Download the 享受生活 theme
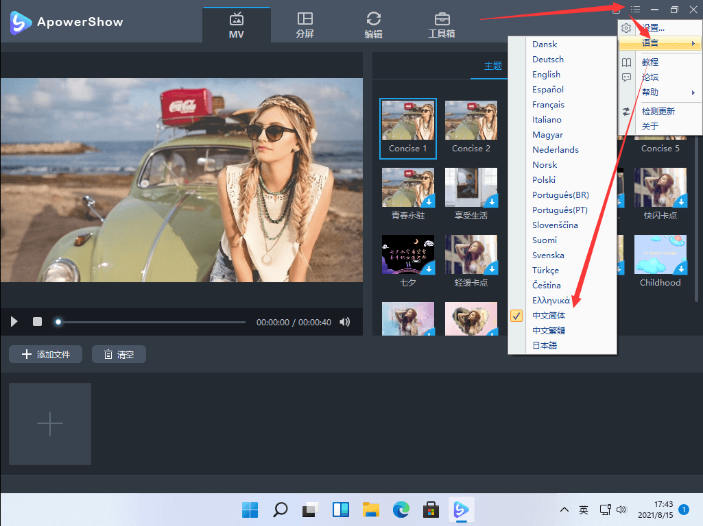The image size is (703, 526). pyautogui.click(x=492, y=201)
